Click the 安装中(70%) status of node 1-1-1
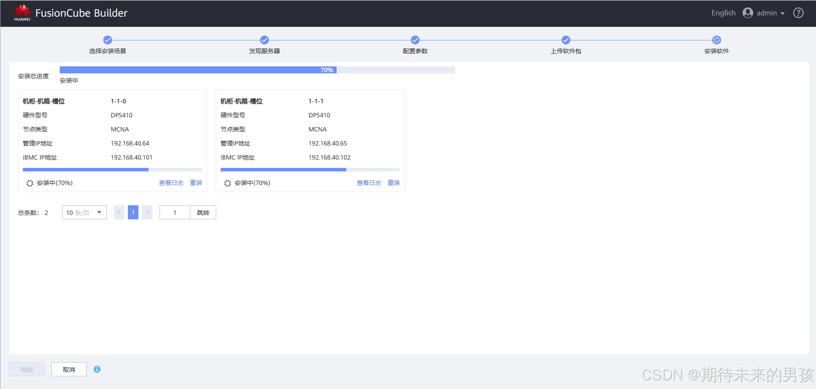 tap(253, 183)
